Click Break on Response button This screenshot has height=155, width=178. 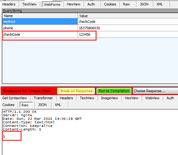click(76, 91)
